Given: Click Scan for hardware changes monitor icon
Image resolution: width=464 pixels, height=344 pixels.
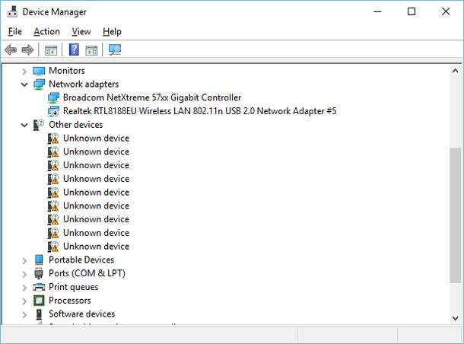Looking at the screenshot, I should (115, 49).
